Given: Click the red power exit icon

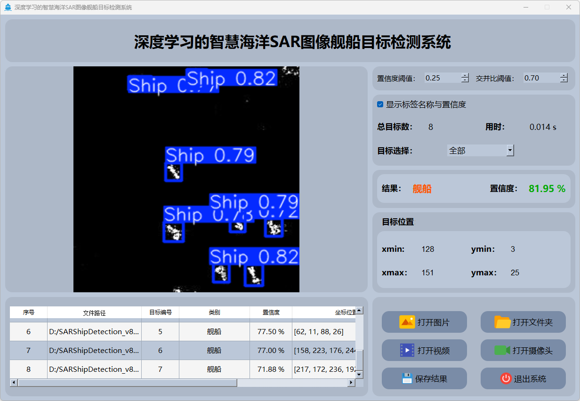Looking at the screenshot, I should (x=506, y=378).
